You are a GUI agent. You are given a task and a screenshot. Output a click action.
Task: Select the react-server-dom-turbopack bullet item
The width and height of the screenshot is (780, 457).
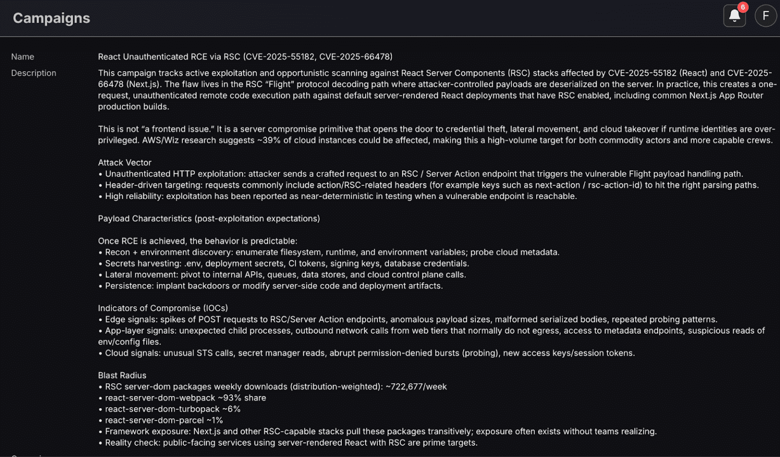[169, 409]
